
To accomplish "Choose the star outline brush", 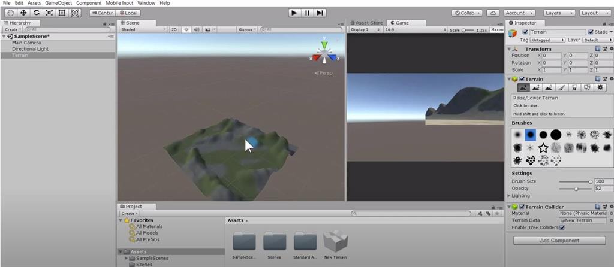I will coord(543,148).
